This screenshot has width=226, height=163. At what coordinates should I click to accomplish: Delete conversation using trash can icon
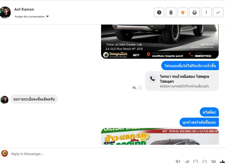coord(171,12)
